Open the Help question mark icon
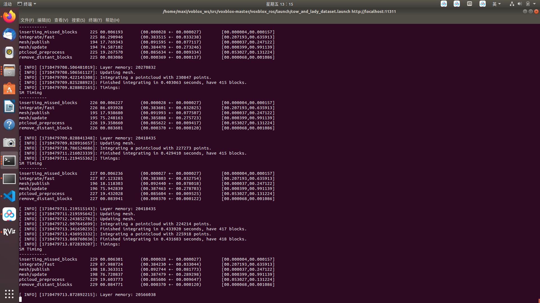 (x=9, y=125)
